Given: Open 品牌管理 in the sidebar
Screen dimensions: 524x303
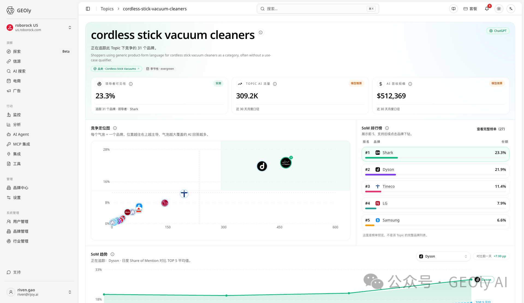Looking at the screenshot, I should [x=39, y=231].
